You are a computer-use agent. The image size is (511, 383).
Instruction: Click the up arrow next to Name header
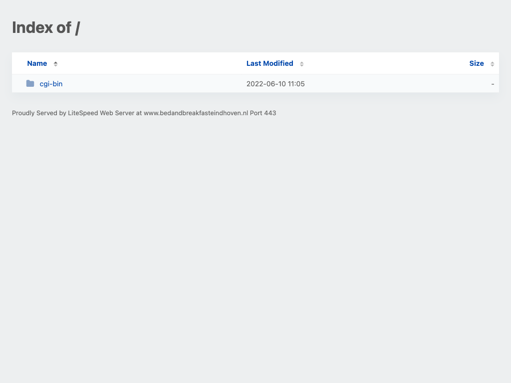pyautogui.click(x=55, y=62)
